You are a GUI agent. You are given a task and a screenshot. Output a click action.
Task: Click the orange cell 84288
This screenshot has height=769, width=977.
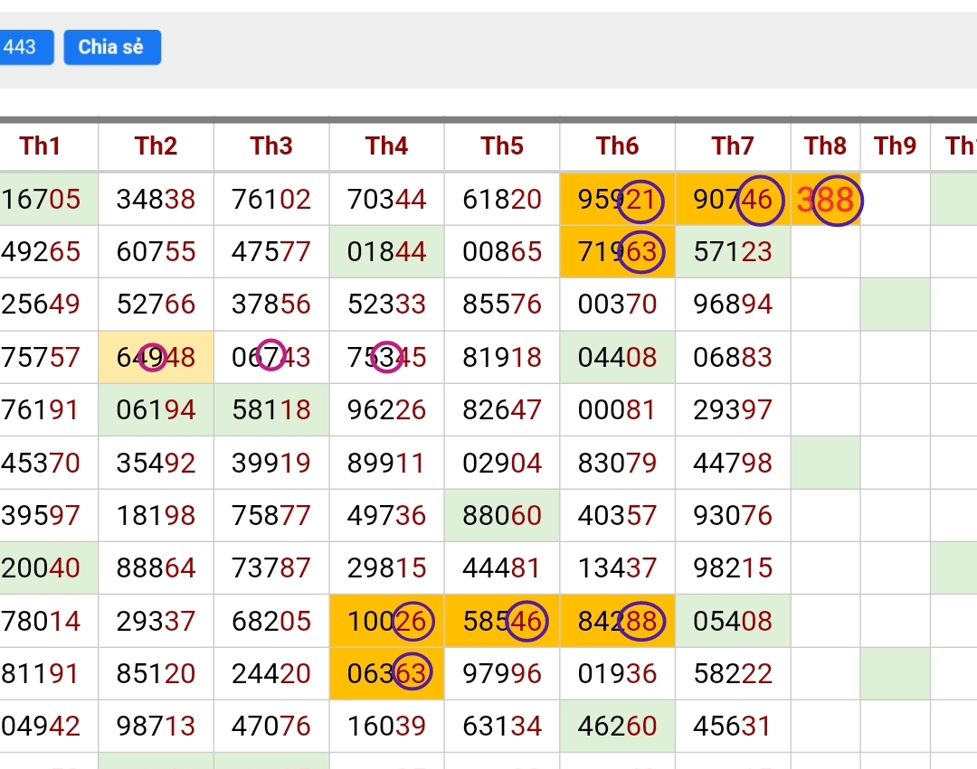618,621
